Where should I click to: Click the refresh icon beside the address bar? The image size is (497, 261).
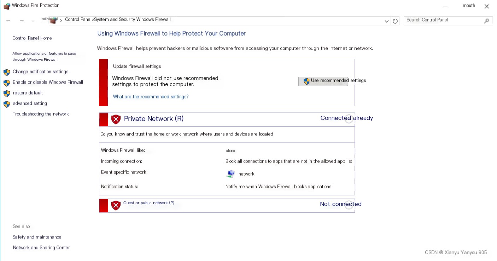click(x=395, y=21)
